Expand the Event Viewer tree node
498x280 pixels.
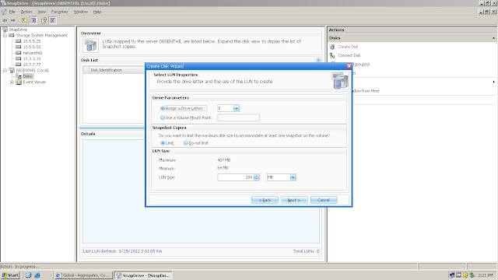point(12,82)
